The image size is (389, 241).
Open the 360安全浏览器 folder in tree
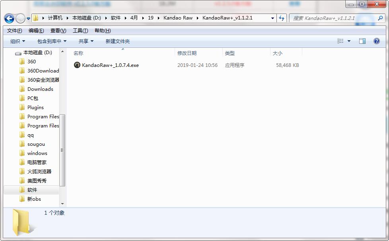[x=43, y=80]
